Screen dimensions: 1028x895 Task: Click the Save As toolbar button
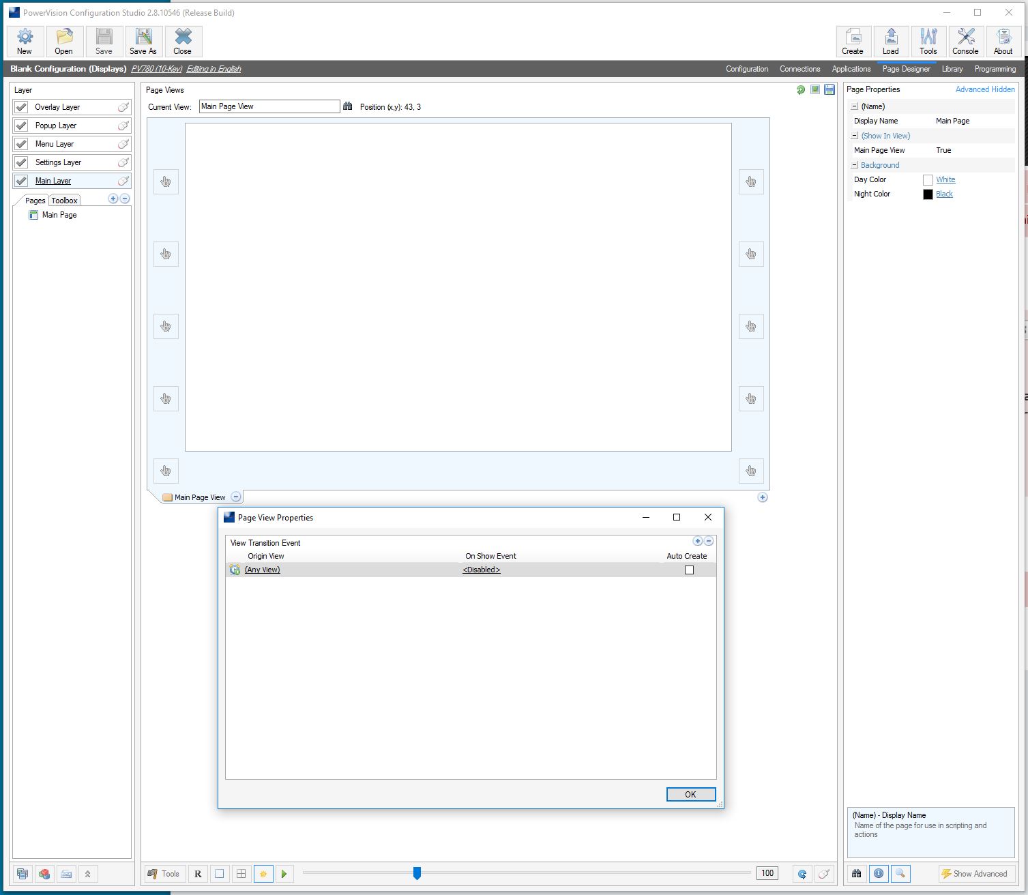pyautogui.click(x=143, y=42)
